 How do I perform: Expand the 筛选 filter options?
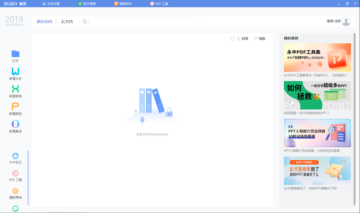[x=260, y=39]
